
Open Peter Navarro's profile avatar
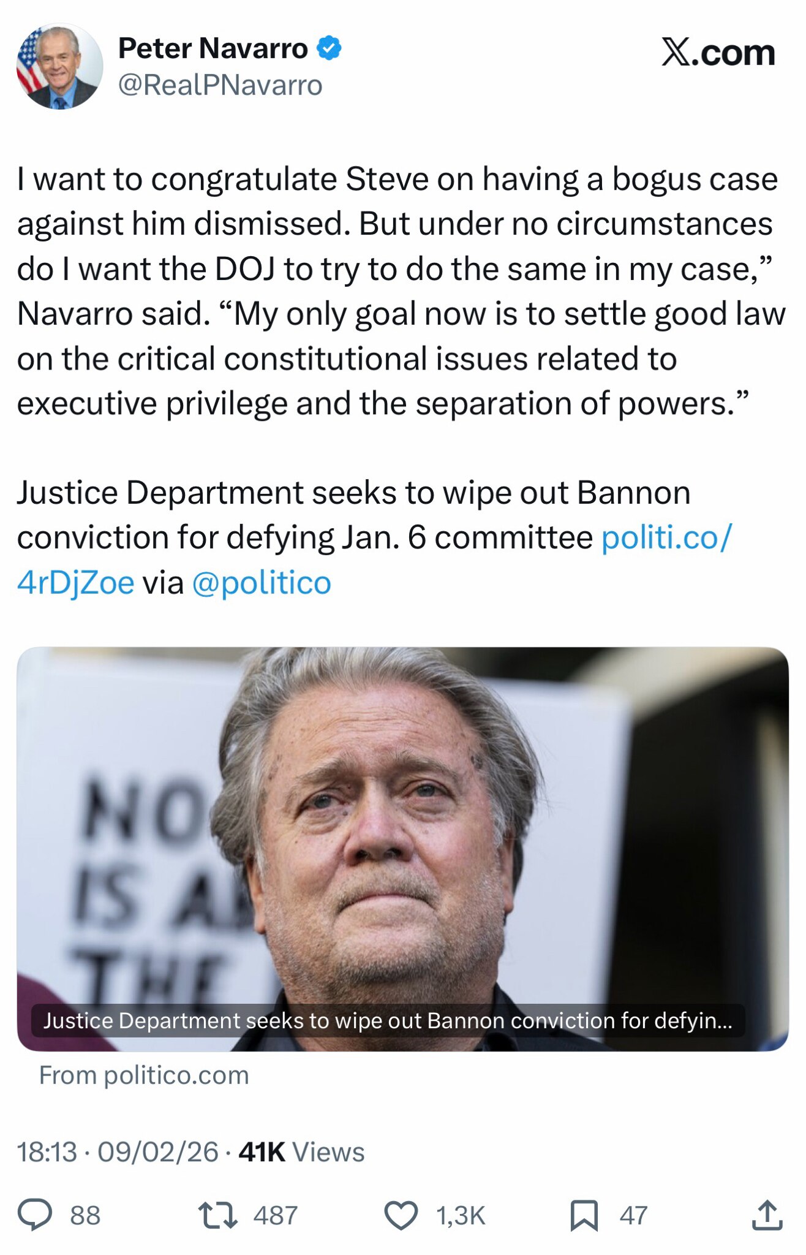(x=59, y=66)
